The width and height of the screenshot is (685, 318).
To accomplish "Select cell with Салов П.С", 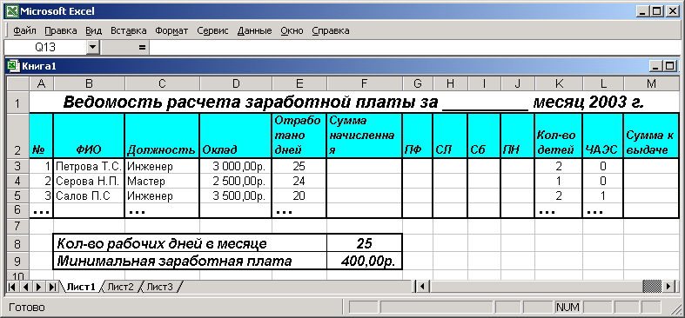I will click(89, 195).
